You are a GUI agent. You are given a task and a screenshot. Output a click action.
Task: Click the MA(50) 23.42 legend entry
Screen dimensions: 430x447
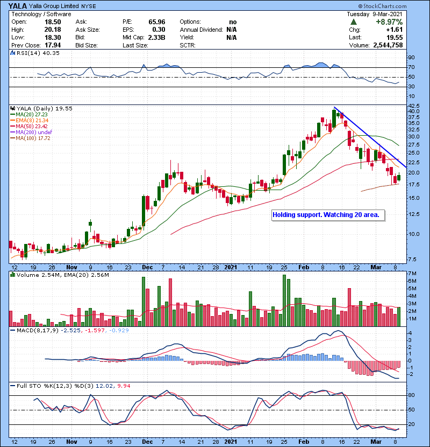[x=30, y=126]
